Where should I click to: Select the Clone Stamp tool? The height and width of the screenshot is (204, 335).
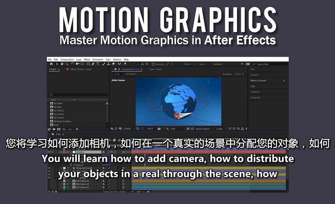point(109,64)
